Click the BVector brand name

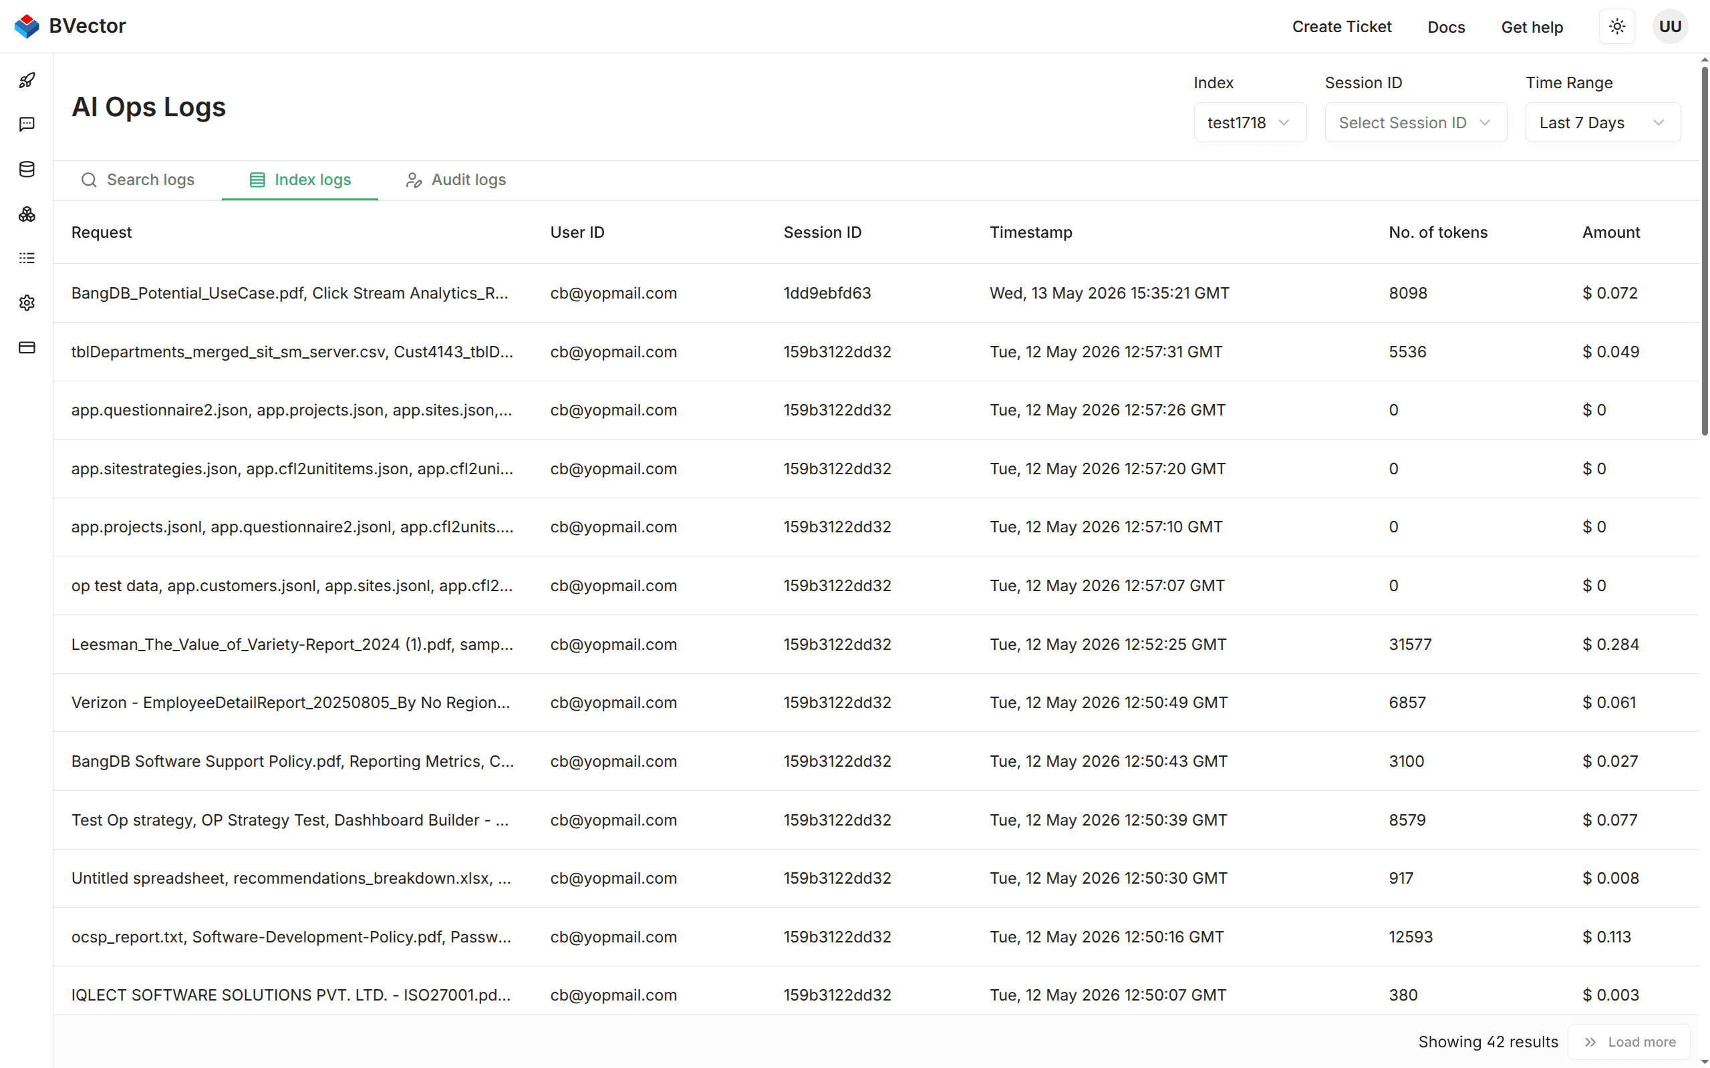click(88, 26)
